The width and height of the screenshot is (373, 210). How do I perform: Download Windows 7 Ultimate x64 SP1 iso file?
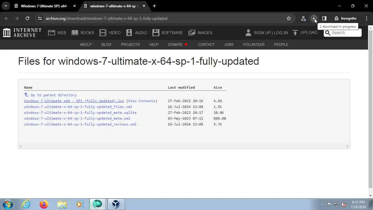tap(74, 101)
